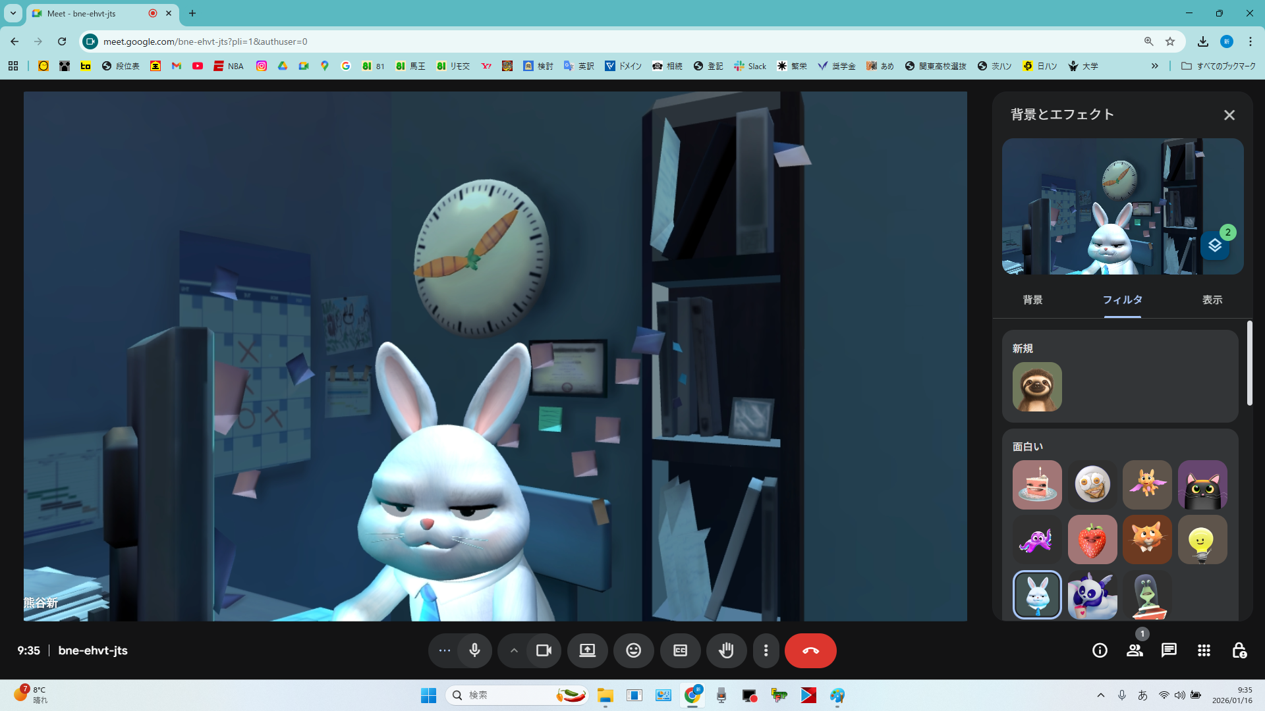Viewport: 1265px width, 711px height.
Task: Show the participants list
Action: [1135, 650]
